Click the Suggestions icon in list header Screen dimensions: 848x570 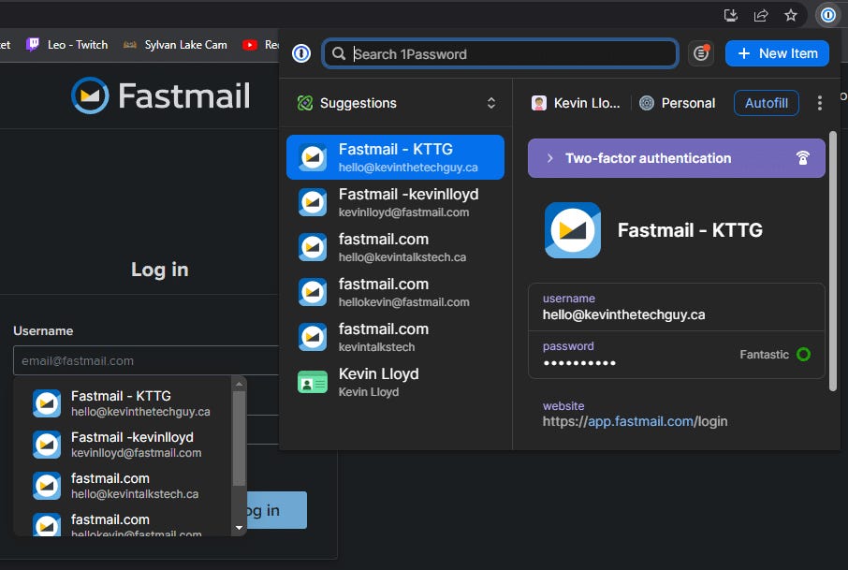tap(305, 103)
